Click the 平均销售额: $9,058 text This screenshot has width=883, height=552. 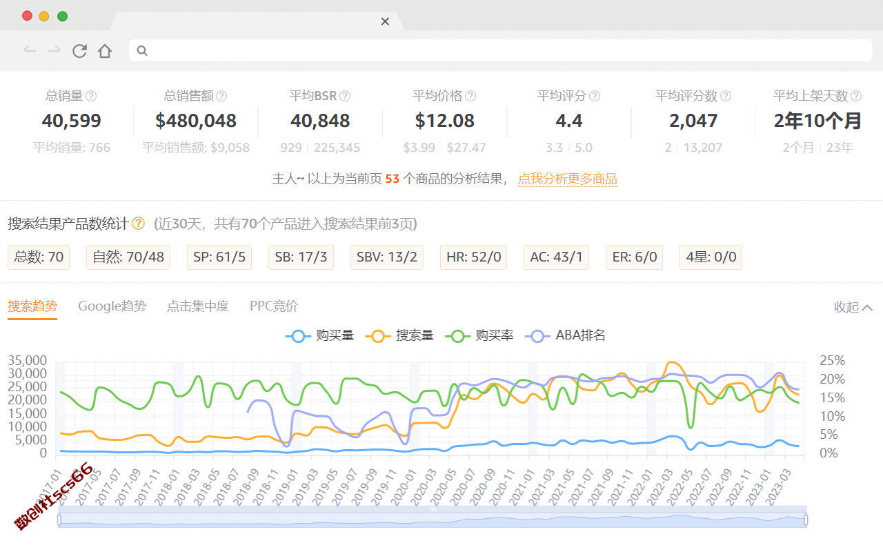[196, 148]
